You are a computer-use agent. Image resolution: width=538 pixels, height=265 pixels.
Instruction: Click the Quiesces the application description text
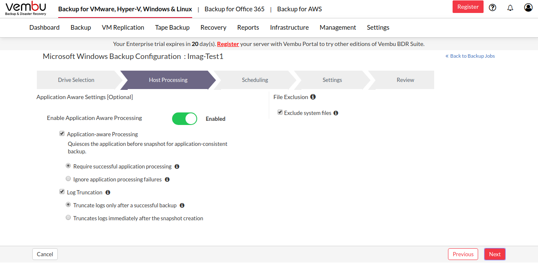148,148
